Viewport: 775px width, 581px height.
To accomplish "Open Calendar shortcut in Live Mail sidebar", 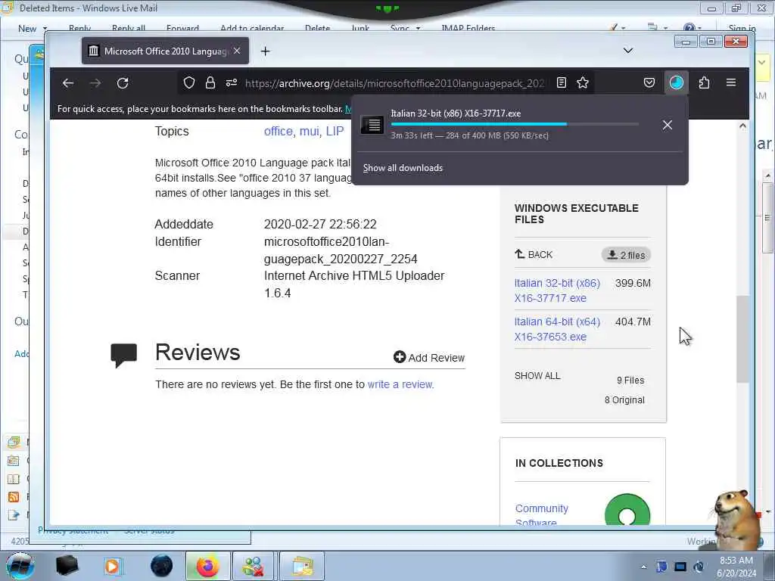I will [x=14, y=461].
